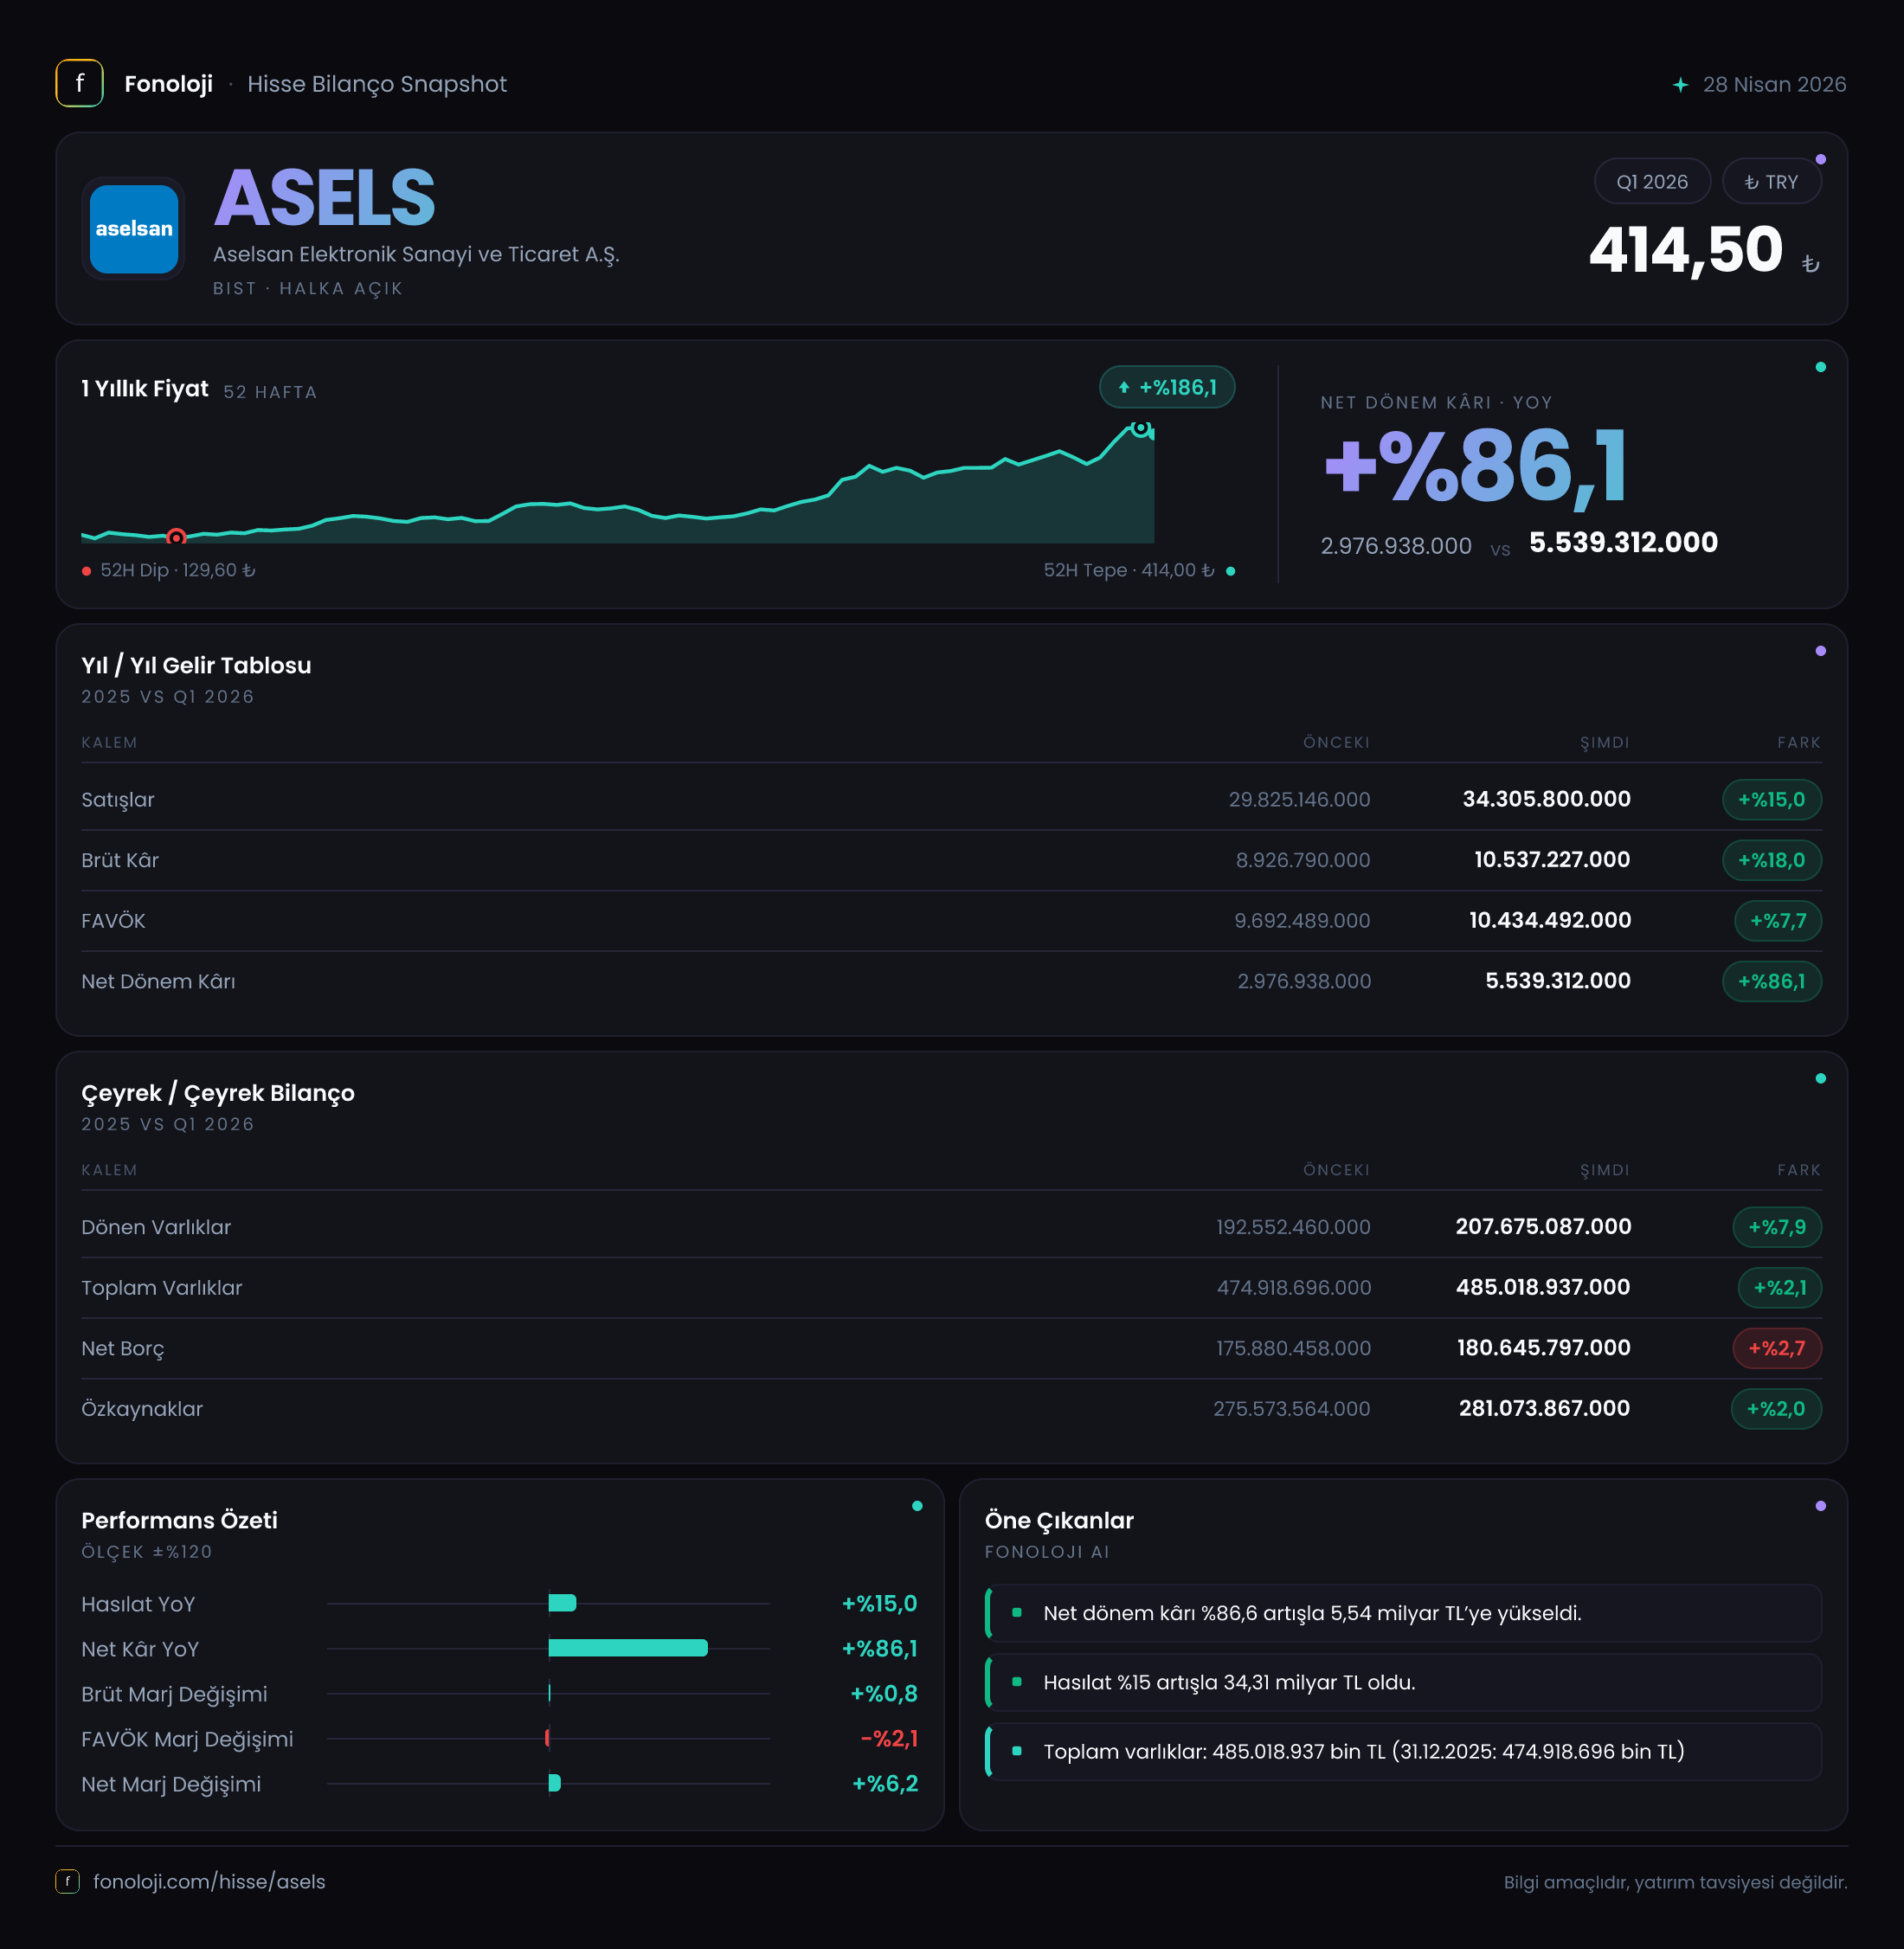
Task: Click the FAVÖK current value 10.434.492.000
Action: (x=1550, y=920)
